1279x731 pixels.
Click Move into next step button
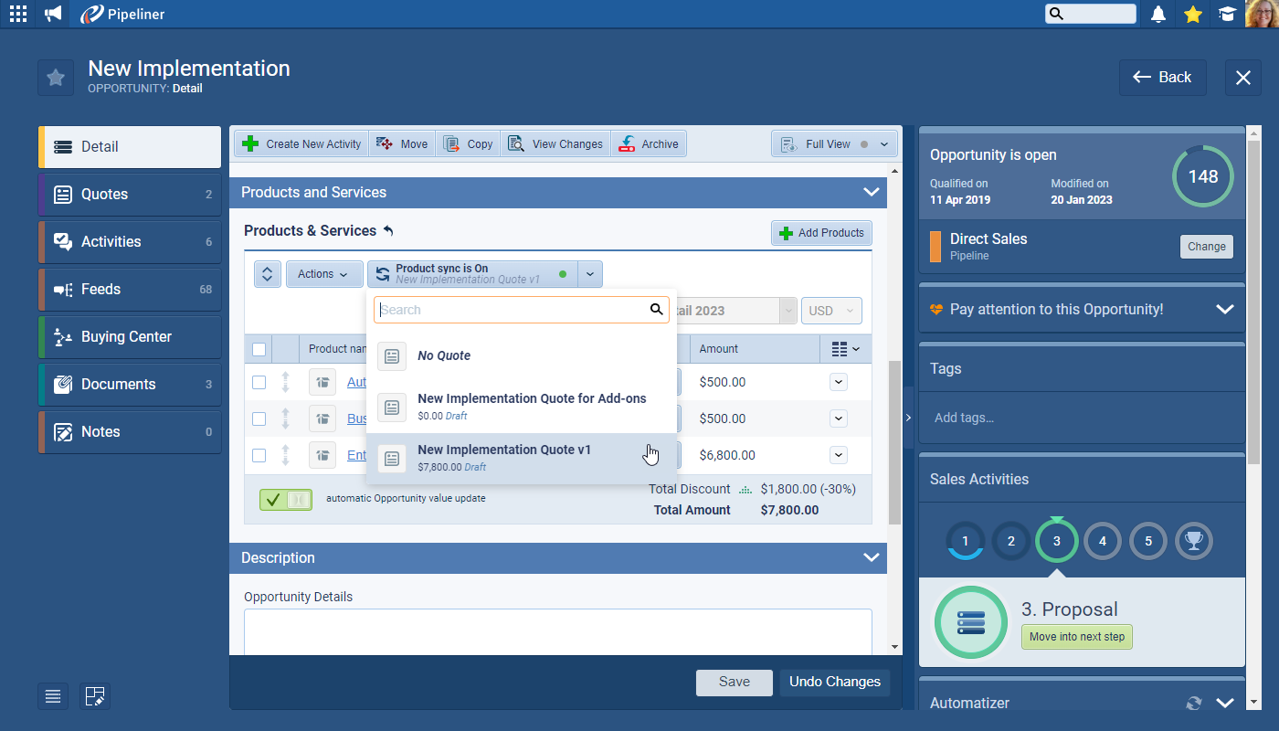tap(1076, 637)
